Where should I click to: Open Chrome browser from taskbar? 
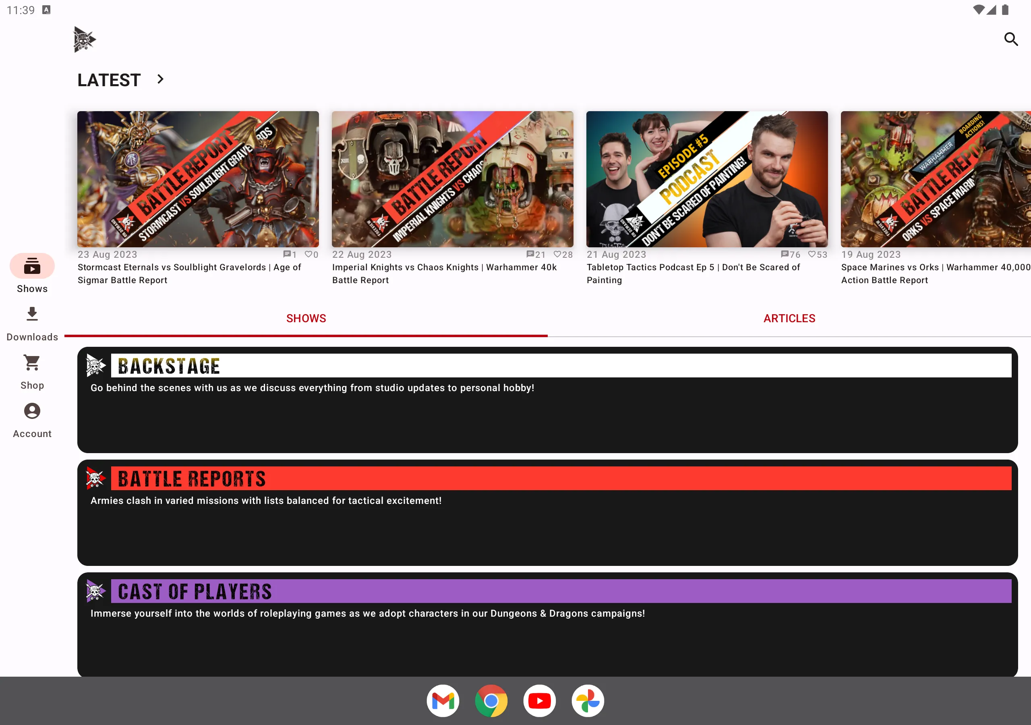coord(492,700)
